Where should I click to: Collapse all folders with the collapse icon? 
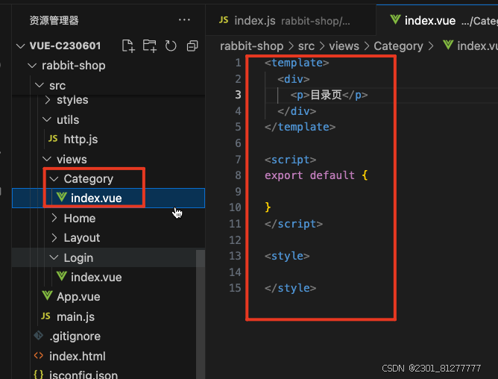coord(192,46)
